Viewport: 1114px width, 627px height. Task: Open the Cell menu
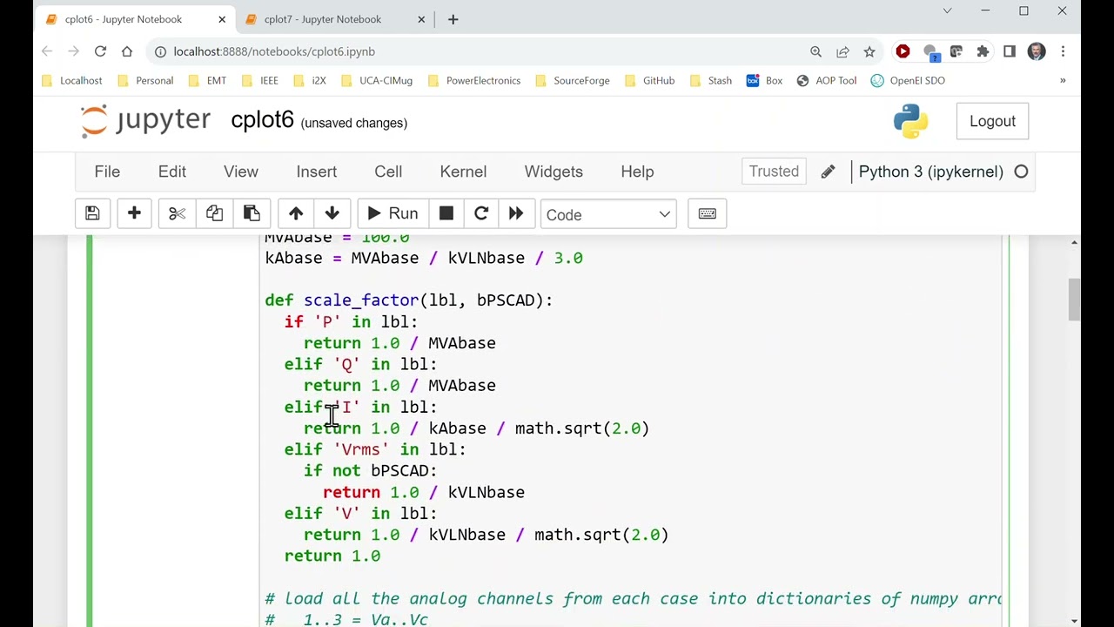(x=388, y=172)
